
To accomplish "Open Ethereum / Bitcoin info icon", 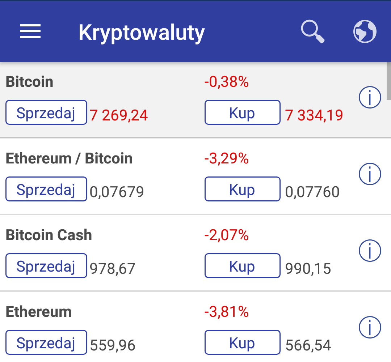I will coord(370,174).
